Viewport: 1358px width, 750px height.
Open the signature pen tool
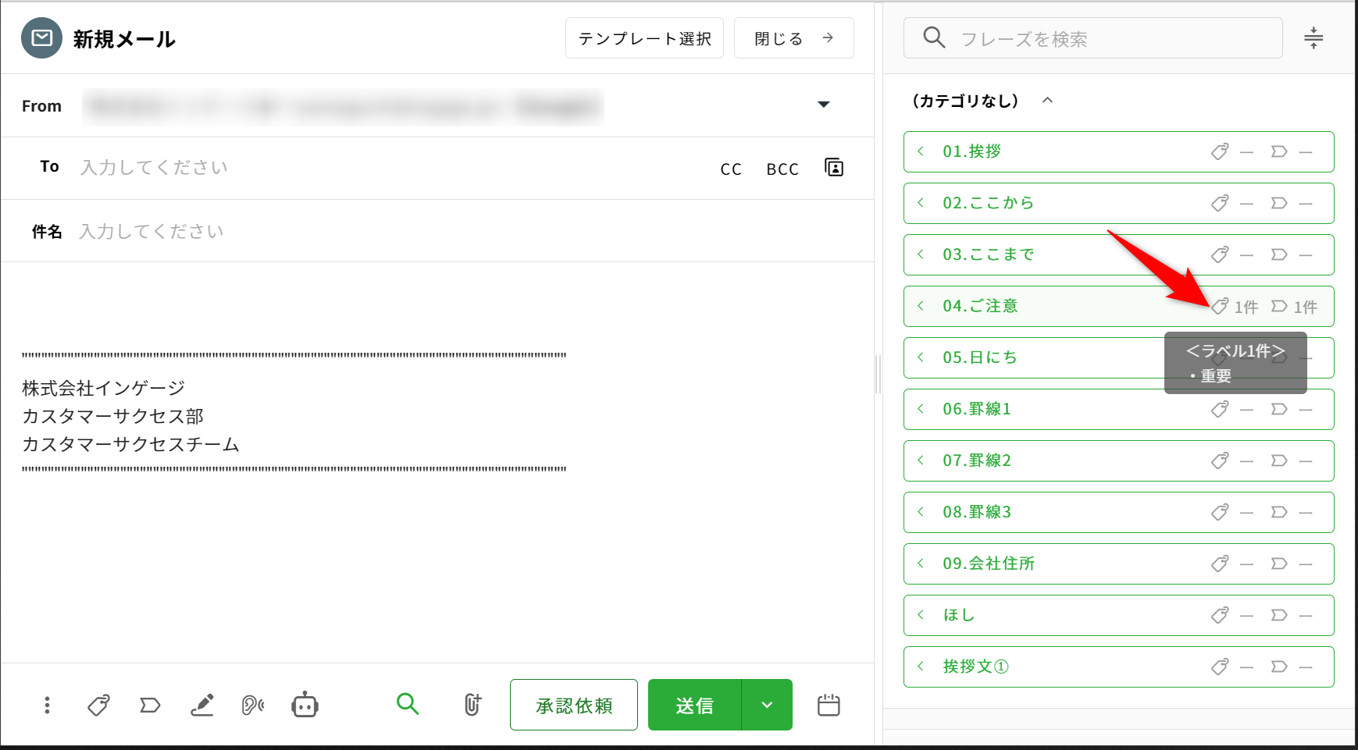pos(202,706)
